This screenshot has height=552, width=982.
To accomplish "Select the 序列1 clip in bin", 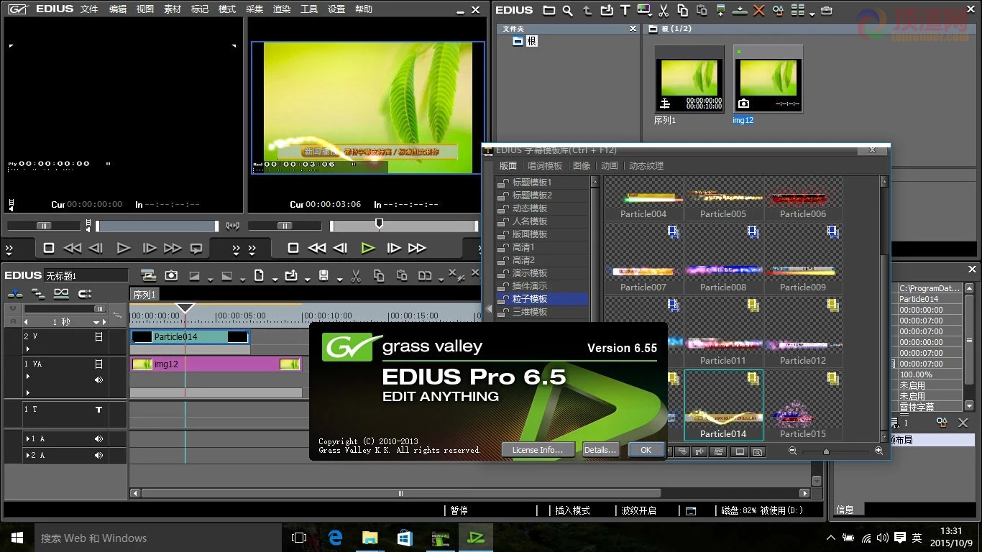I will (689, 79).
